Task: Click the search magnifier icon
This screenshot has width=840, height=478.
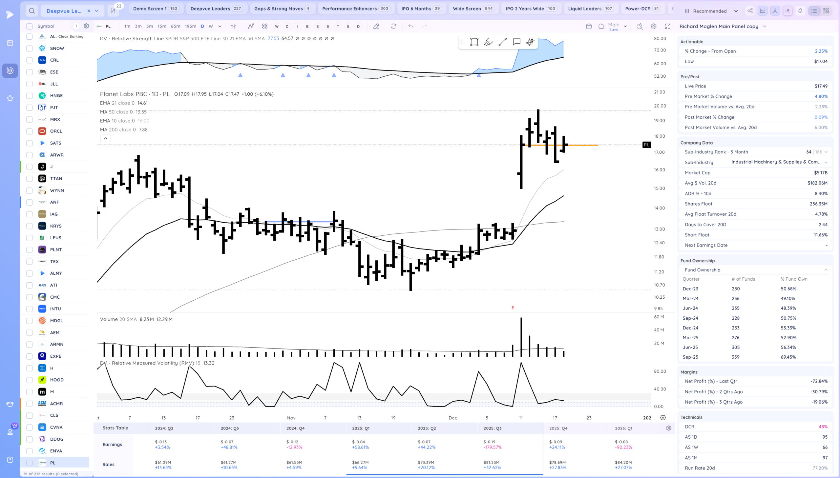Action: click(x=31, y=11)
